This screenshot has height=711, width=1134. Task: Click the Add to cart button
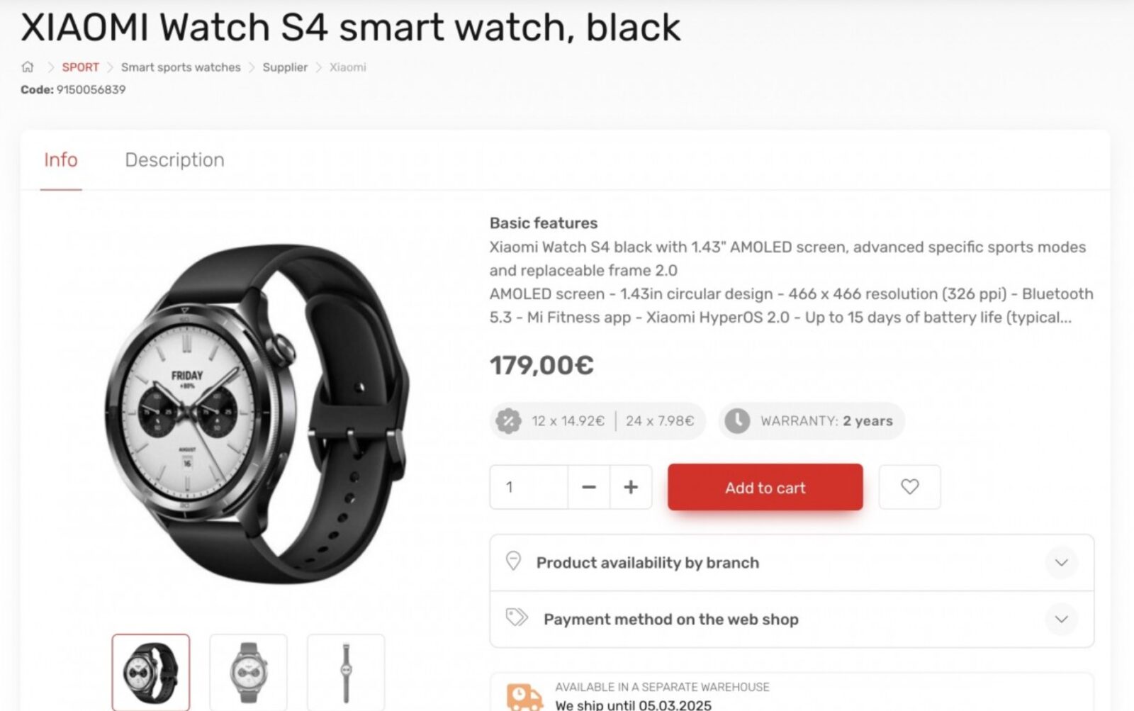pyautogui.click(x=765, y=487)
